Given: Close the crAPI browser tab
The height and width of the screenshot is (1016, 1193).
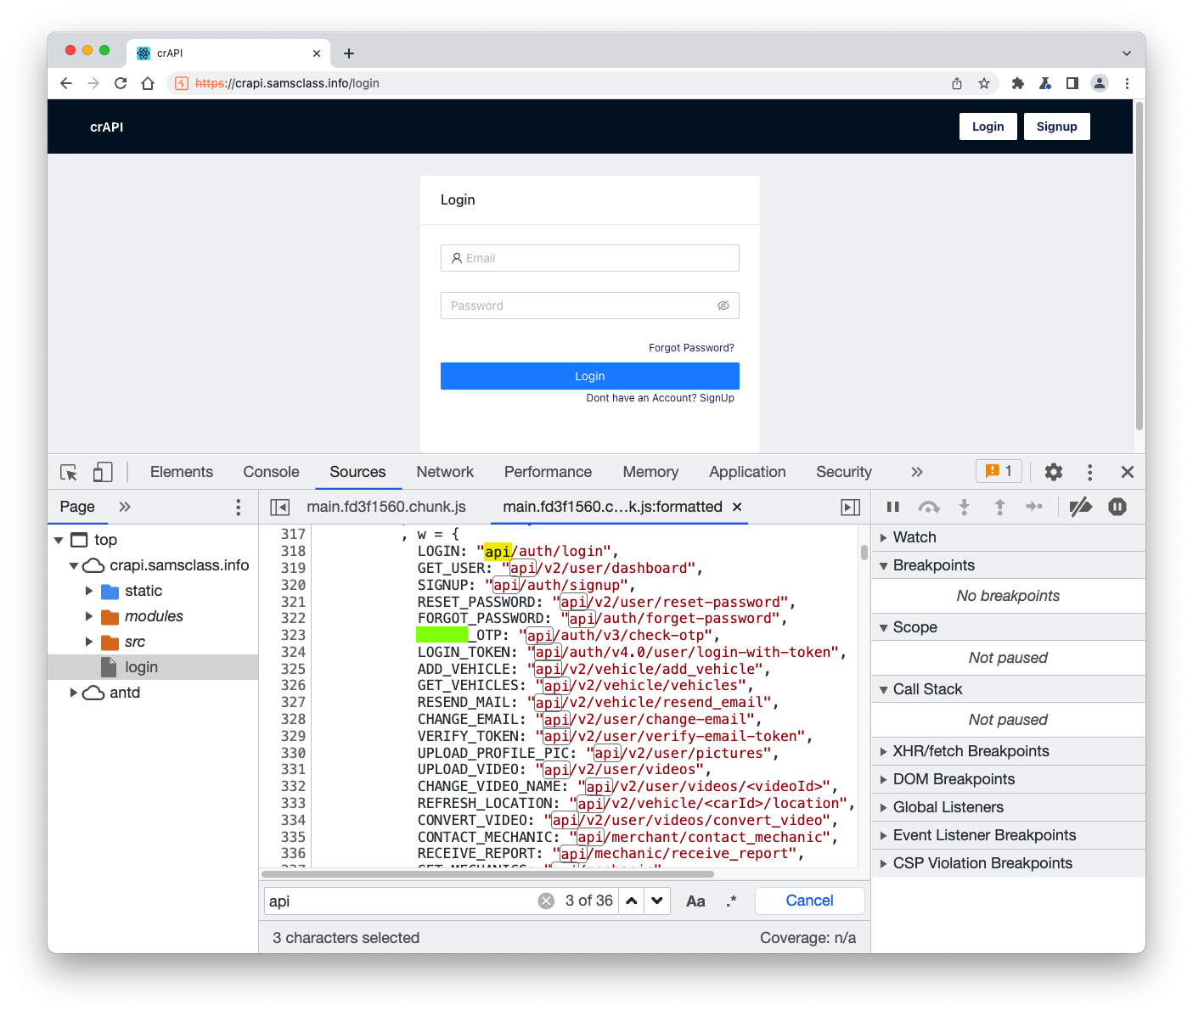Looking at the screenshot, I should [x=317, y=53].
